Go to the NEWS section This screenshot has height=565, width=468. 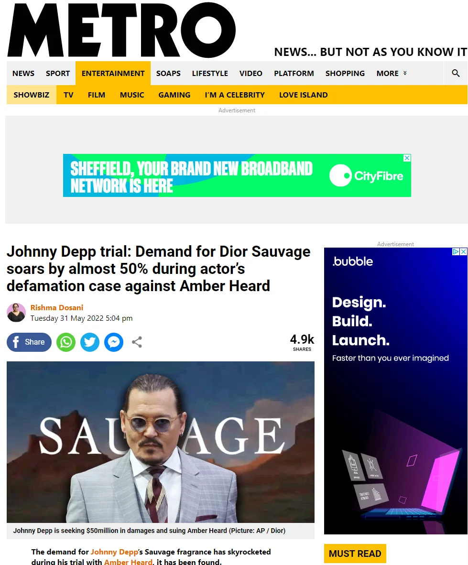(x=23, y=73)
